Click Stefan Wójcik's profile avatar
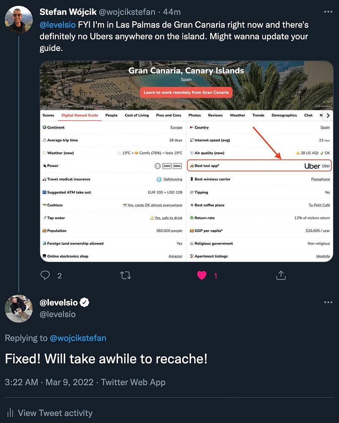339x423 pixels. click(19, 19)
